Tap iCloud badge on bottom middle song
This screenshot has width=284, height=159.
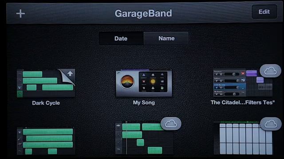(x=171, y=124)
